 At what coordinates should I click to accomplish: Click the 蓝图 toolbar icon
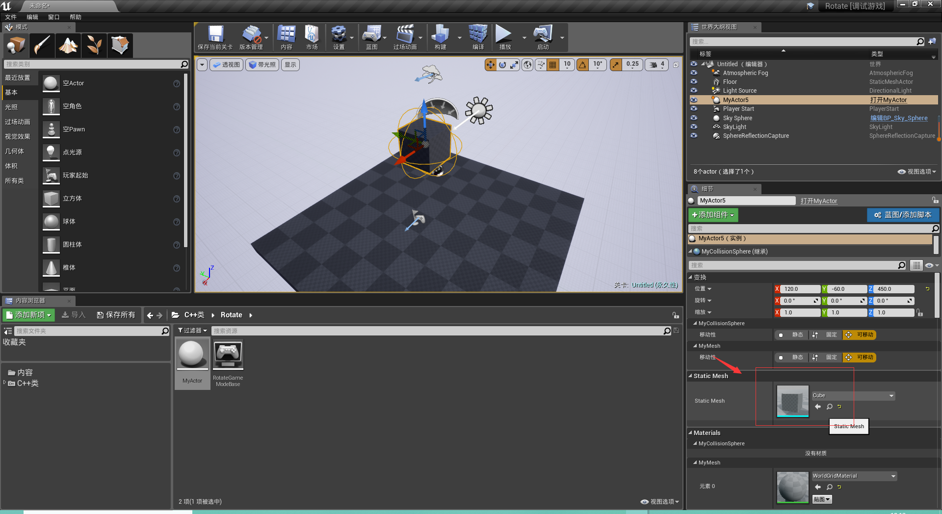coord(371,37)
